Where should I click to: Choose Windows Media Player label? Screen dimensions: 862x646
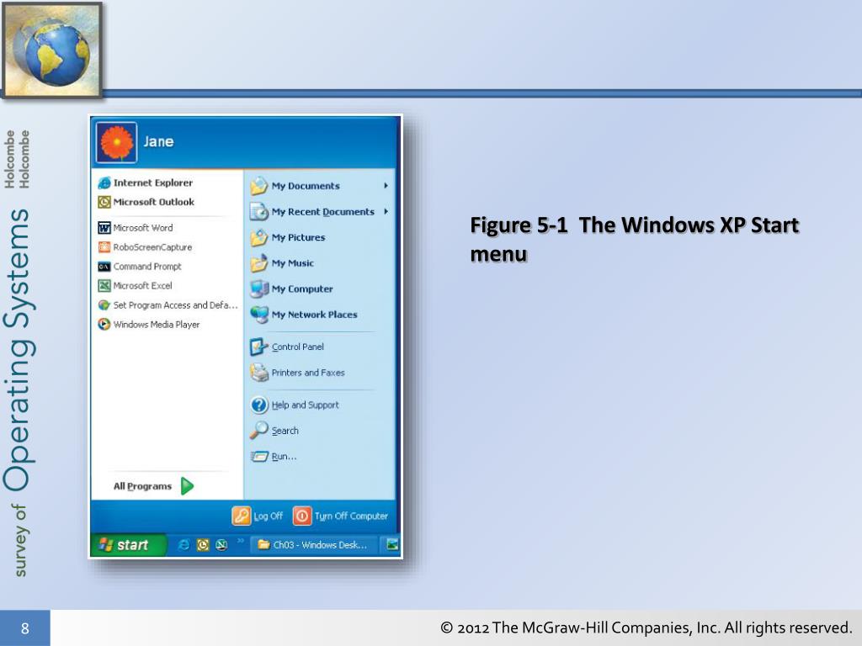tap(157, 325)
